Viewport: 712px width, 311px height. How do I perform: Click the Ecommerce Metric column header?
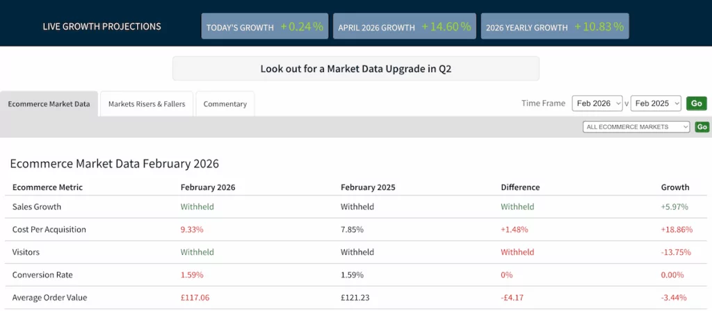(x=48, y=187)
